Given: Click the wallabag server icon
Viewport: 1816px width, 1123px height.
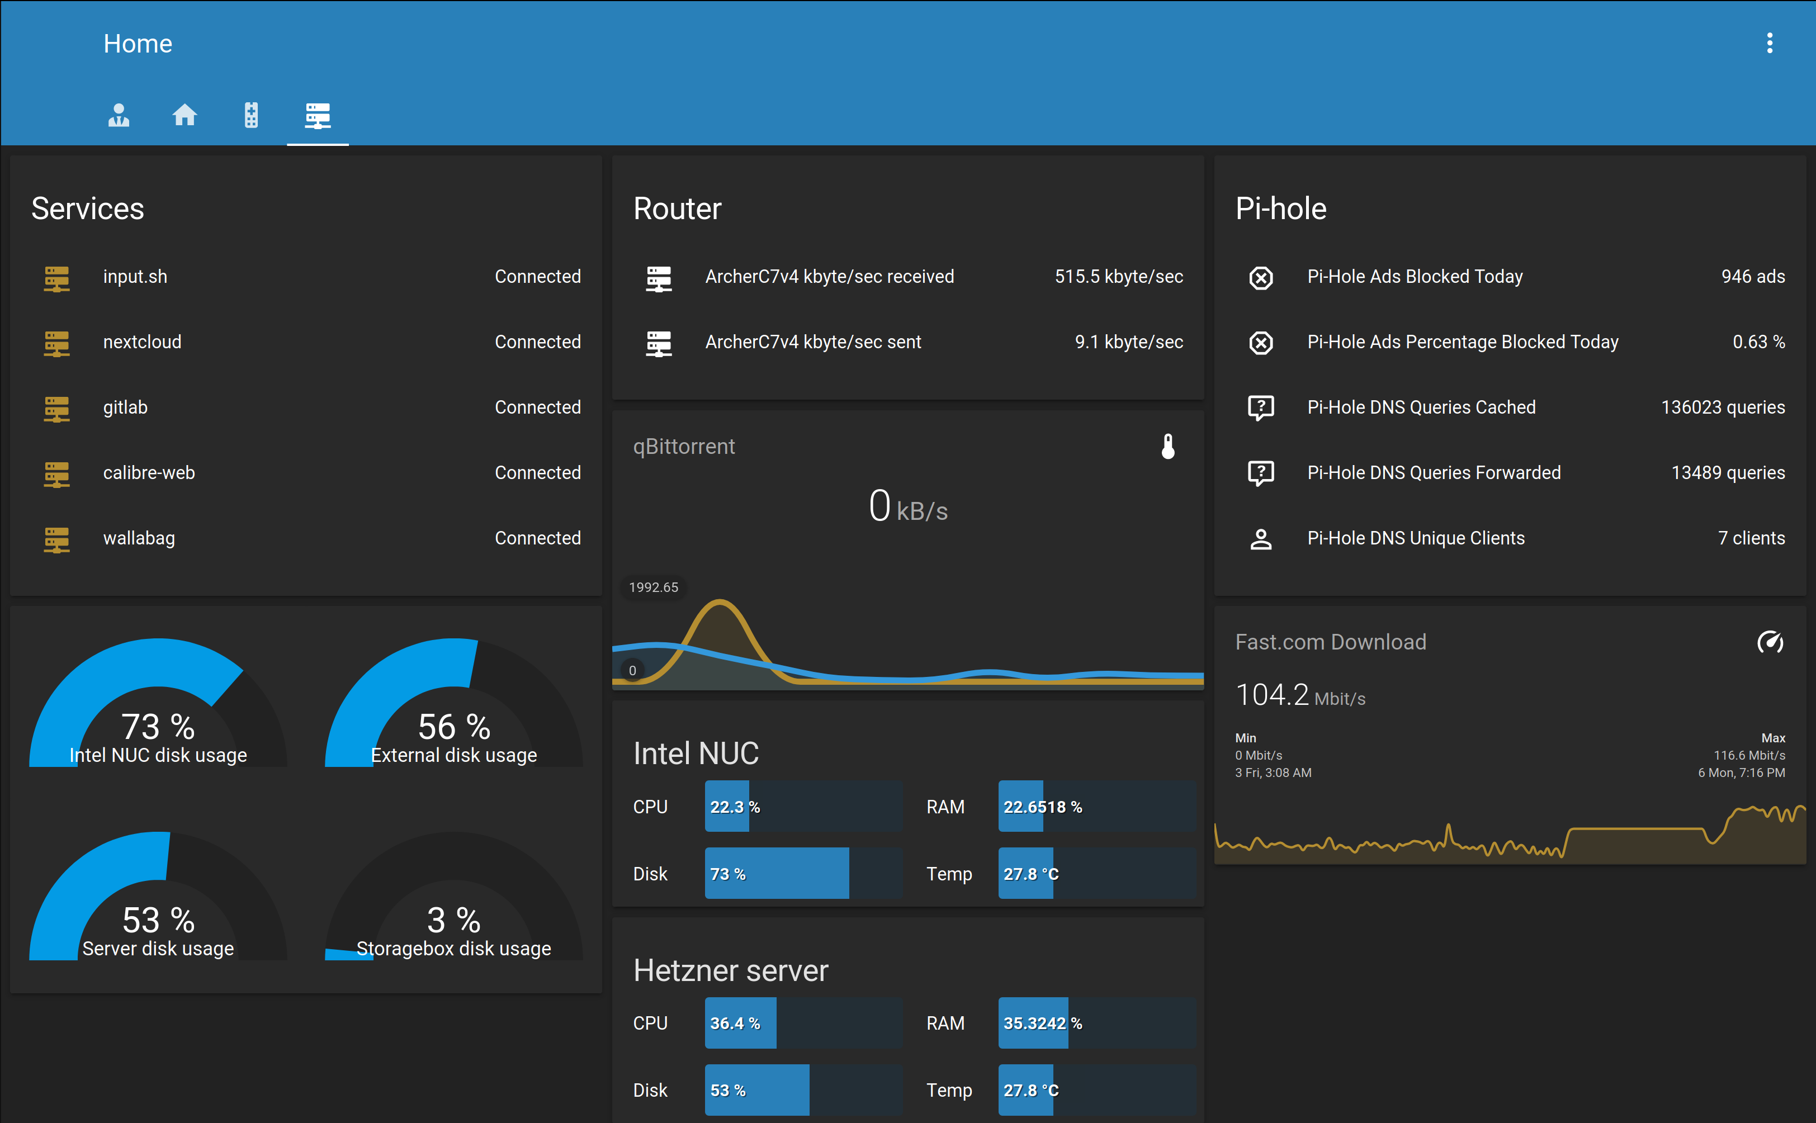Looking at the screenshot, I should 56,539.
